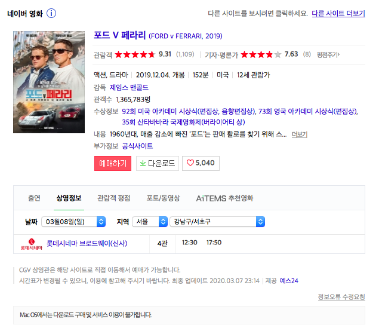Select the 12:30 showtime
379x334 pixels.
click(x=190, y=243)
